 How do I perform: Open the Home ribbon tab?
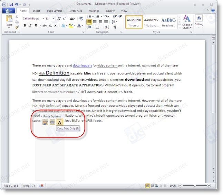tap(23, 11)
